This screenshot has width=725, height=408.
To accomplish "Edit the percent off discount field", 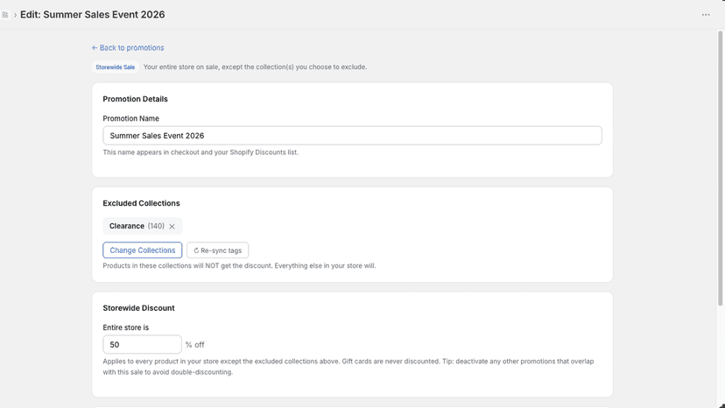I will (142, 345).
